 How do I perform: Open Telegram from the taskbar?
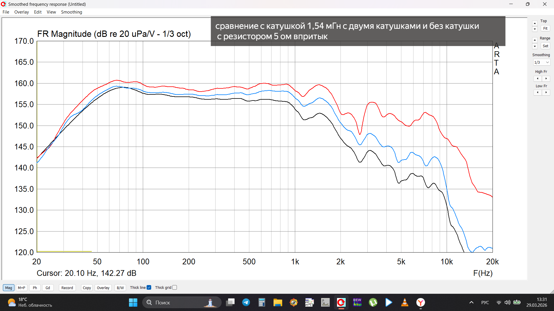pyautogui.click(x=246, y=302)
